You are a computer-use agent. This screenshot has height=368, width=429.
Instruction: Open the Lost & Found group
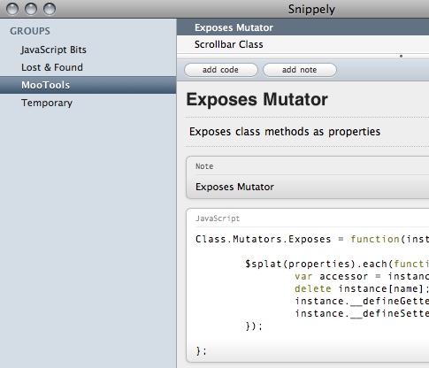click(52, 67)
